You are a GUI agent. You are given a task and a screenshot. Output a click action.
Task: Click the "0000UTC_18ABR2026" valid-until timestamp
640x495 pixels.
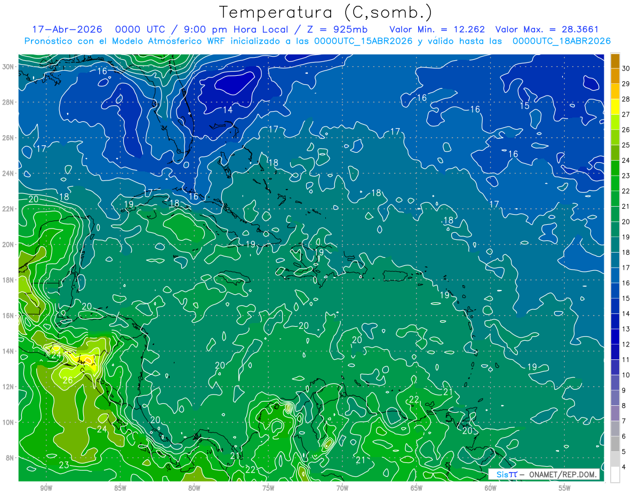pos(562,41)
